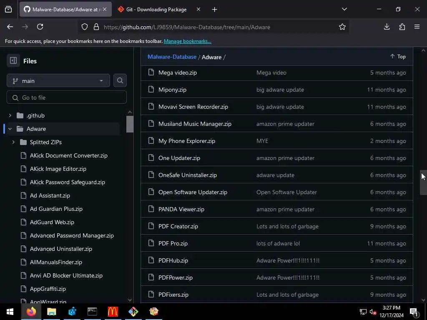Focus the Go to file search field
The width and height of the screenshot is (427, 320).
[x=67, y=97]
